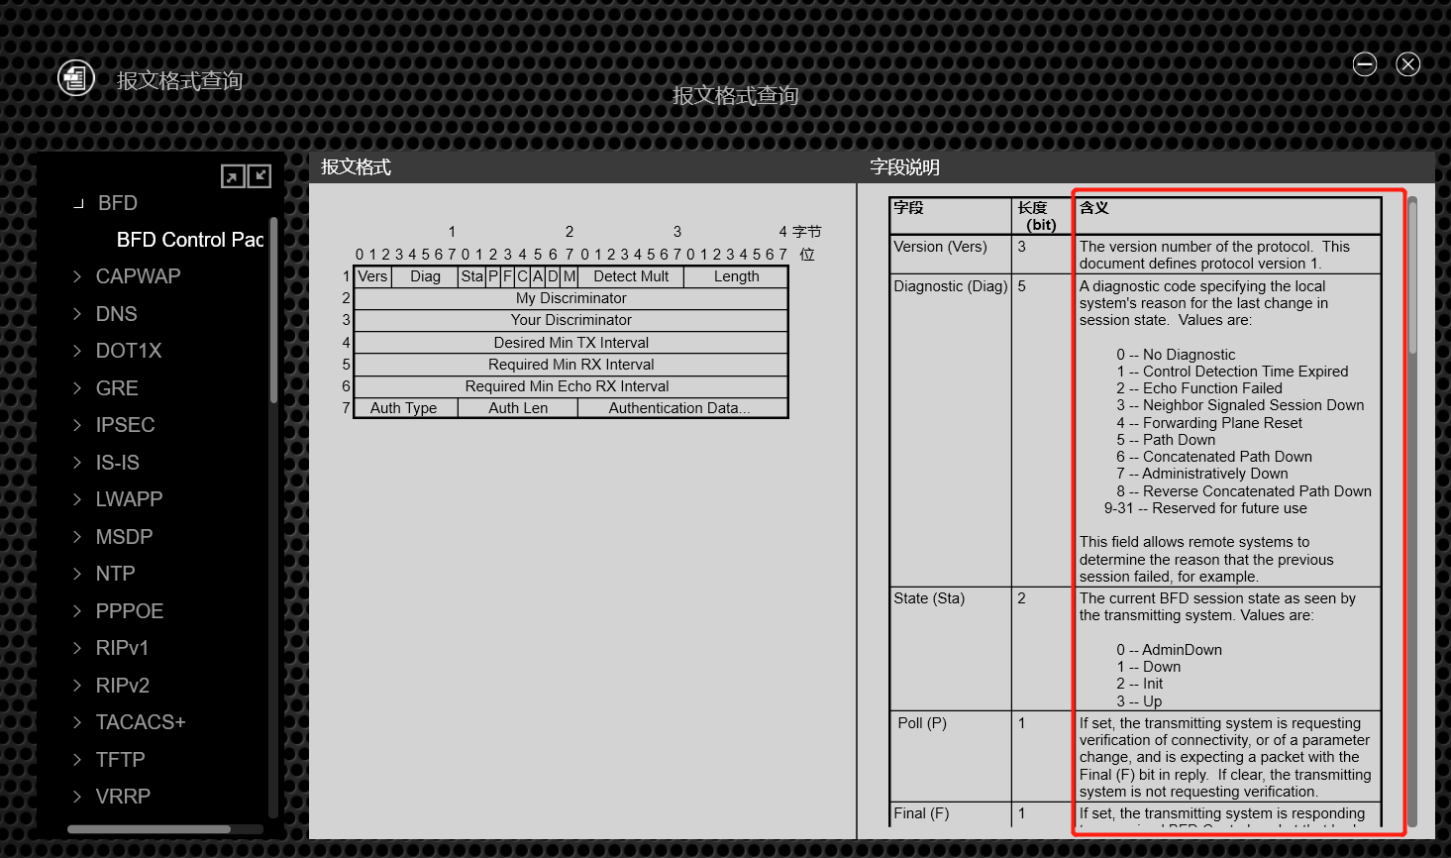Expand the IPSEC protocol node
This screenshot has width=1451, height=858.
click(77, 425)
